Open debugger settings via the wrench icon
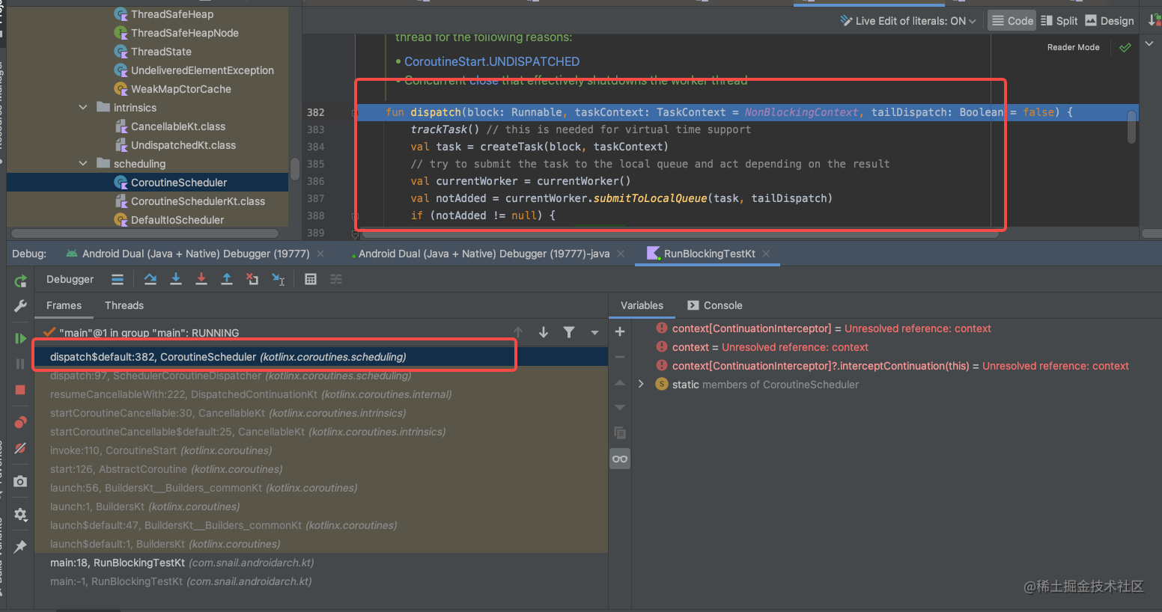1162x612 pixels. [x=20, y=306]
